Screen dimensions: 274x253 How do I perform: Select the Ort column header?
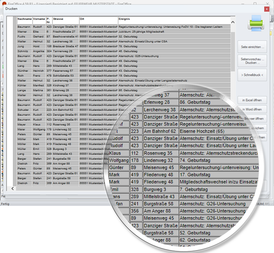pos(82,19)
